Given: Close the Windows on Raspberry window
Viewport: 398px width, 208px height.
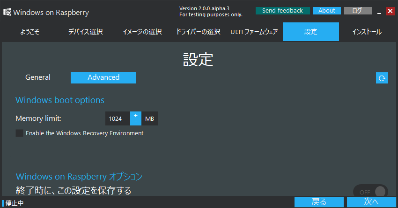Looking at the screenshot, I should [x=391, y=11].
